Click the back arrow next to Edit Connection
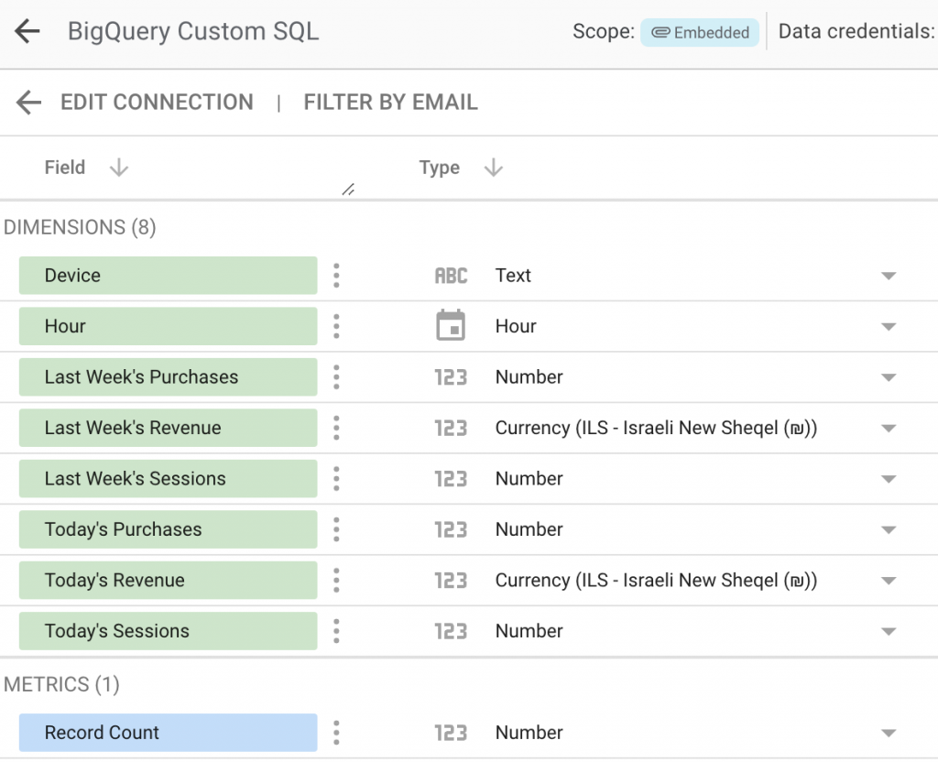 [28, 103]
